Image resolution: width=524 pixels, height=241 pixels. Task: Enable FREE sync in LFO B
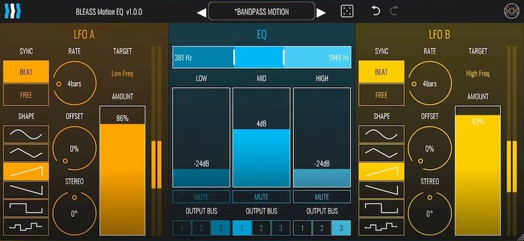381,95
